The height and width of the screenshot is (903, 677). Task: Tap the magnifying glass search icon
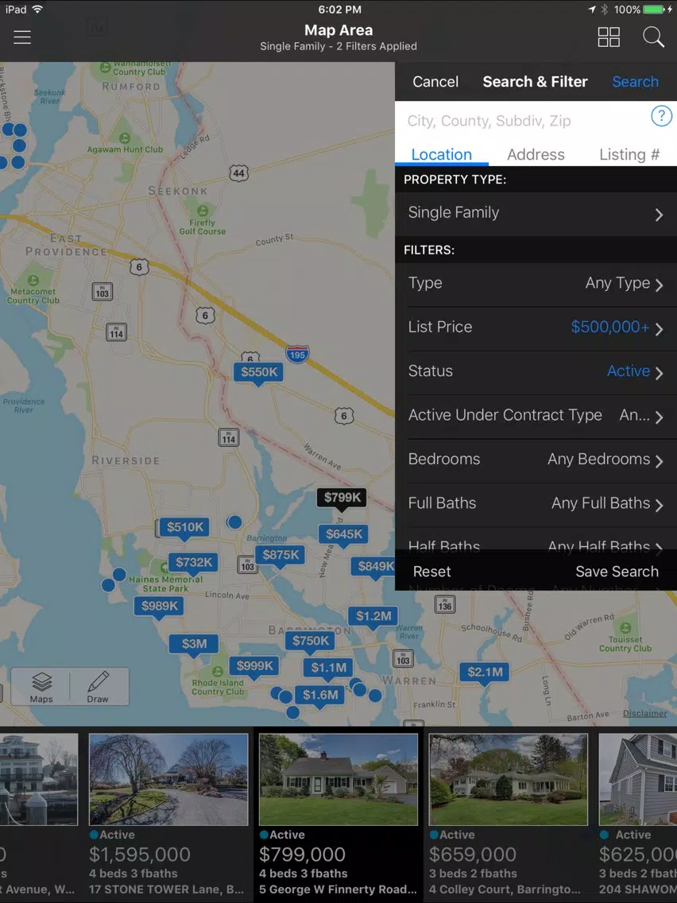pyautogui.click(x=653, y=37)
